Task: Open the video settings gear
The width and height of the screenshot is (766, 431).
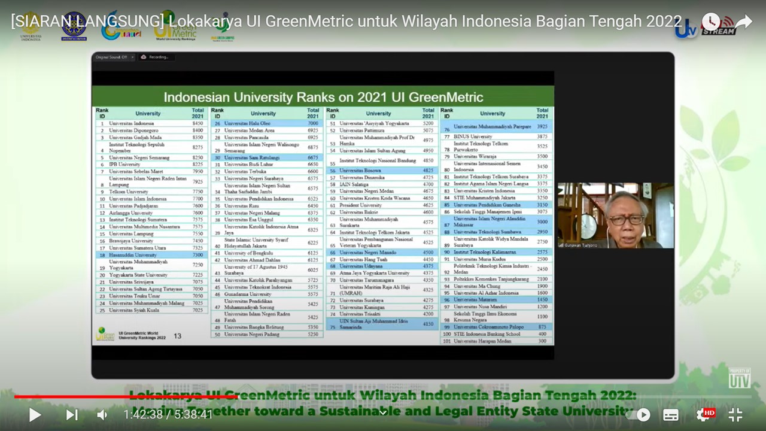Action: pos(704,414)
